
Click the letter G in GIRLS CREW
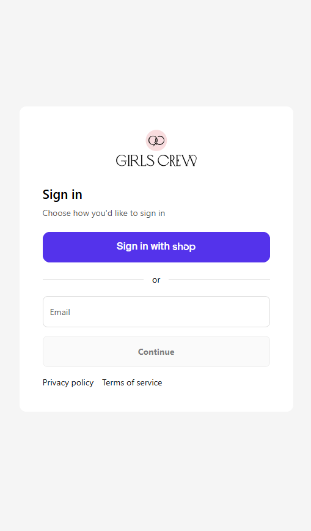tap(121, 161)
